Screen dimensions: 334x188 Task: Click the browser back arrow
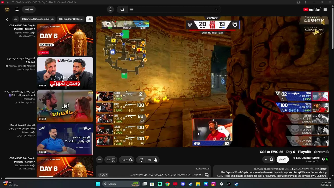8,2
